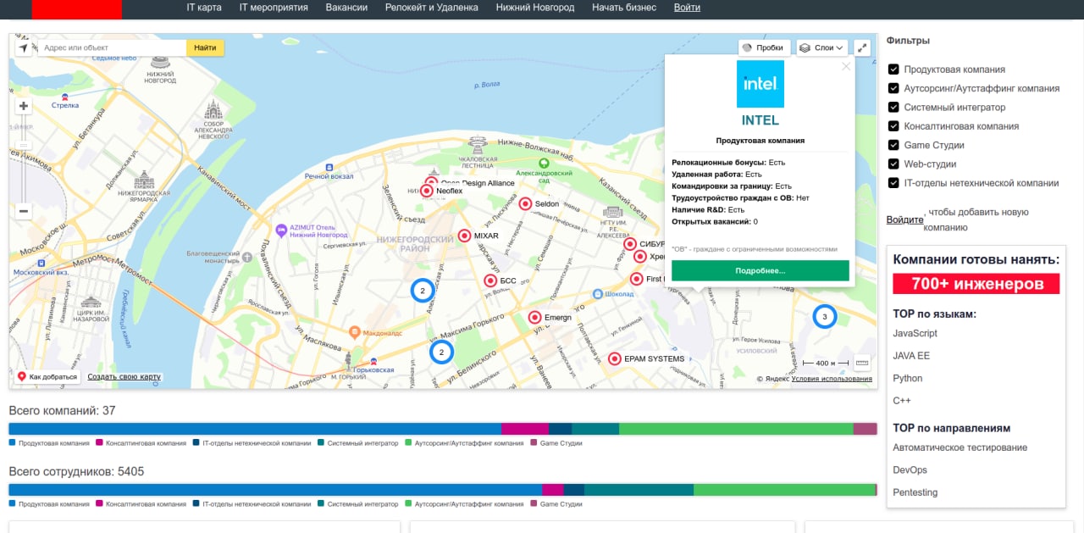Click Войдите link below filters

(x=905, y=219)
